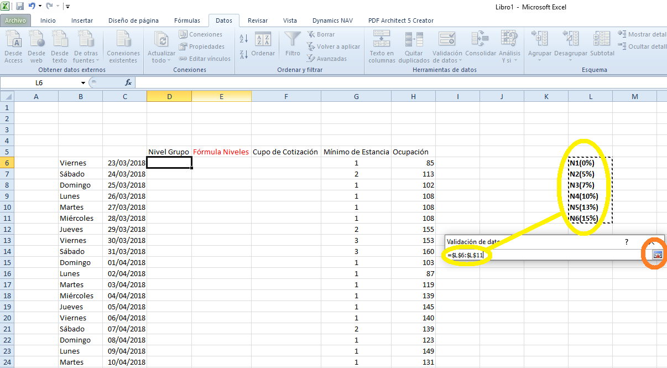Click the Subtotal icon
Viewport: 667px width, 368px height.
coord(602,40)
